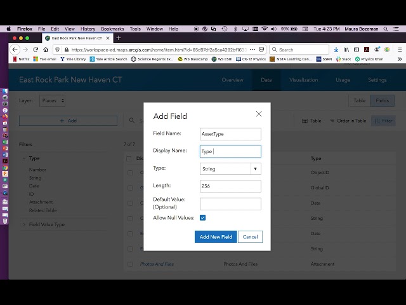Image resolution: width=406 pixels, height=305 pixels.
Task: Open the Layer dropdown showing Places
Action: click(52, 100)
